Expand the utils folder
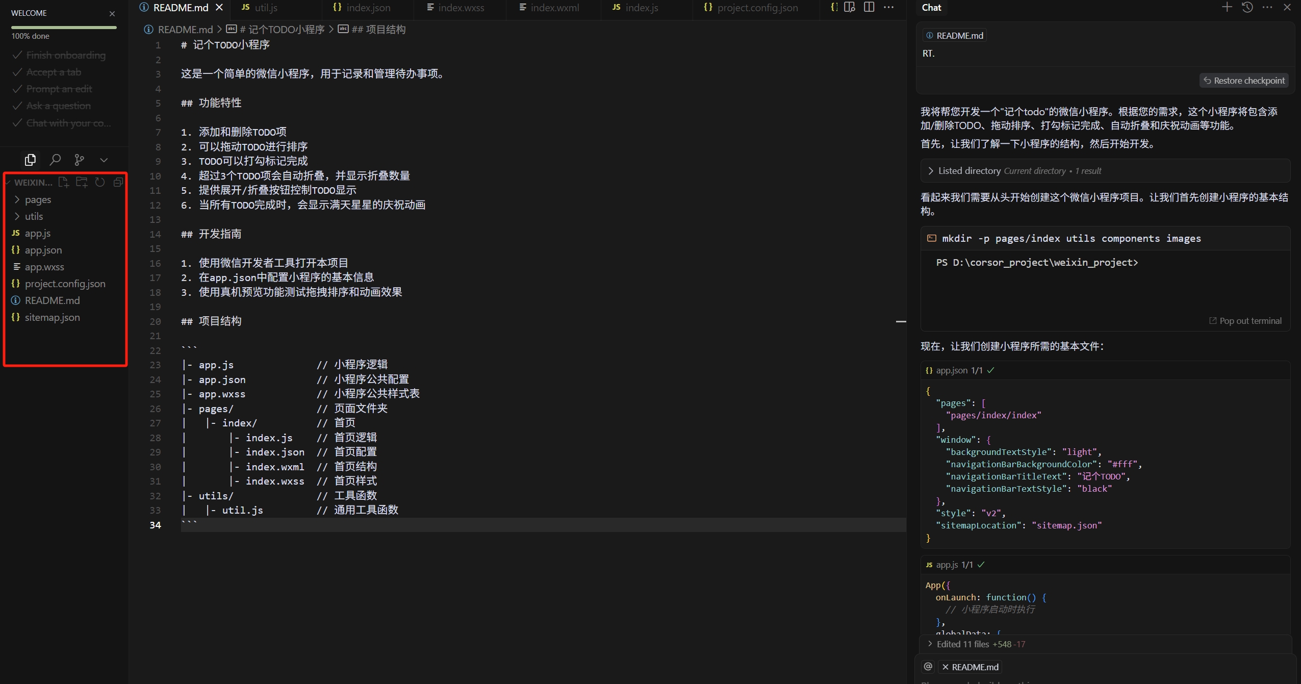 [34, 216]
